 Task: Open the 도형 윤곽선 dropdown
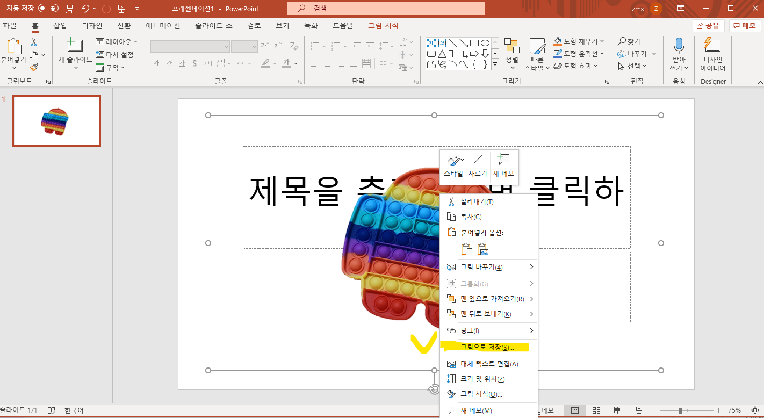[579, 53]
